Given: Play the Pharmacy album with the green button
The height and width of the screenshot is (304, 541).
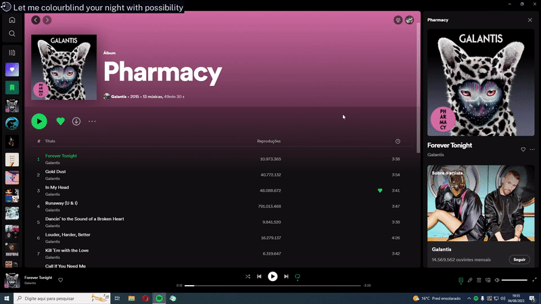Looking at the screenshot, I should coord(39,122).
